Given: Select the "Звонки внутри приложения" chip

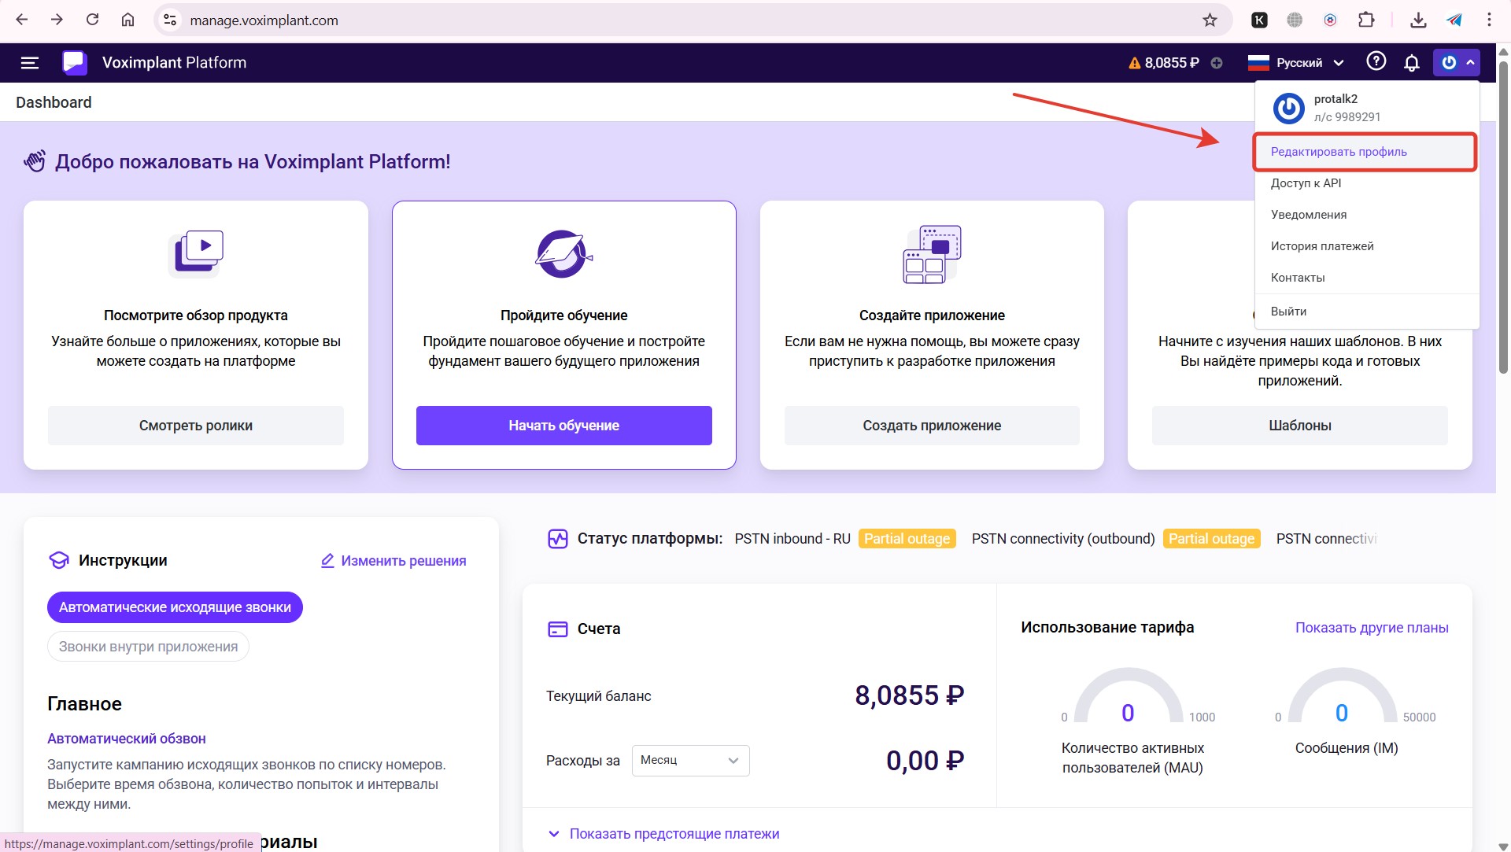Looking at the screenshot, I should (148, 647).
